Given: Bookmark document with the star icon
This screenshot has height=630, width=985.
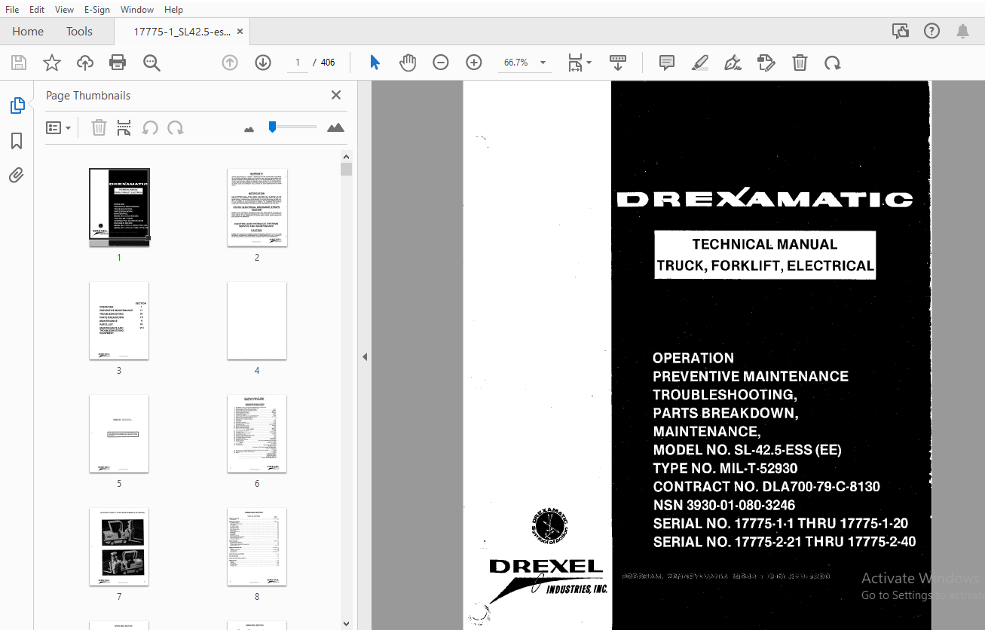Looking at the screenshot, I should [x=52, y=63].
